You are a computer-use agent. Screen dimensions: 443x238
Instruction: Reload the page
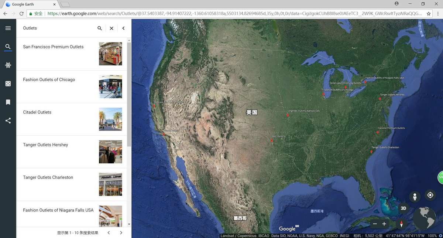[x=21, y=14]
